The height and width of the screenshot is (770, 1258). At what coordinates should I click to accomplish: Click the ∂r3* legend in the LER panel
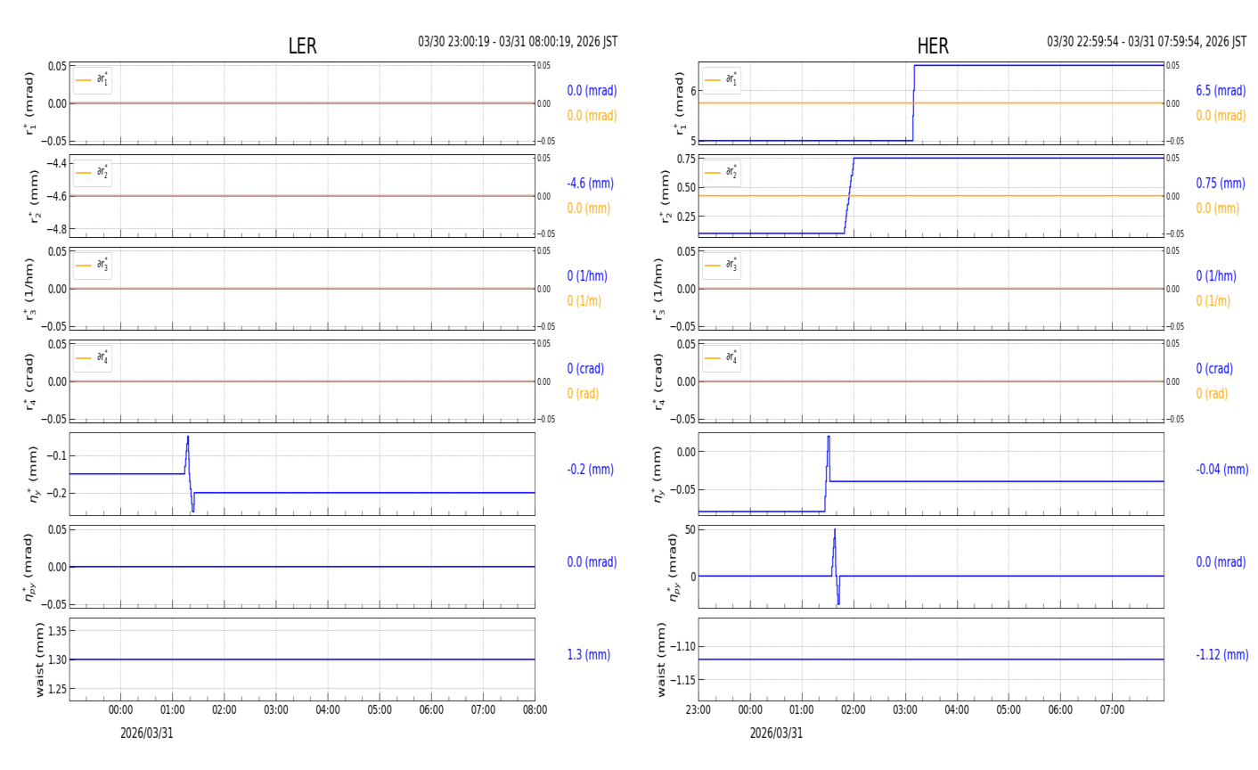click(93, 266)
